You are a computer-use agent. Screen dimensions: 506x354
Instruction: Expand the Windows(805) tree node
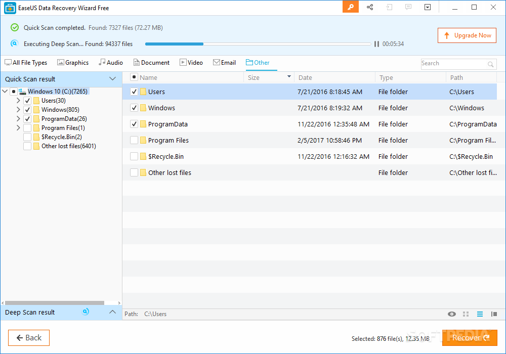(x=18, y=110)
